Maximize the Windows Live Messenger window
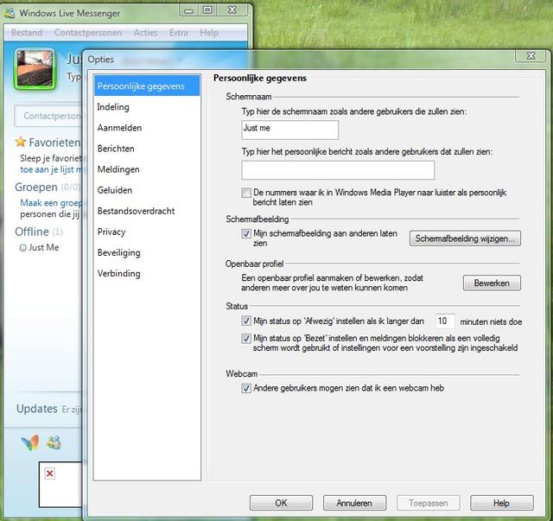 coord(207,10)
